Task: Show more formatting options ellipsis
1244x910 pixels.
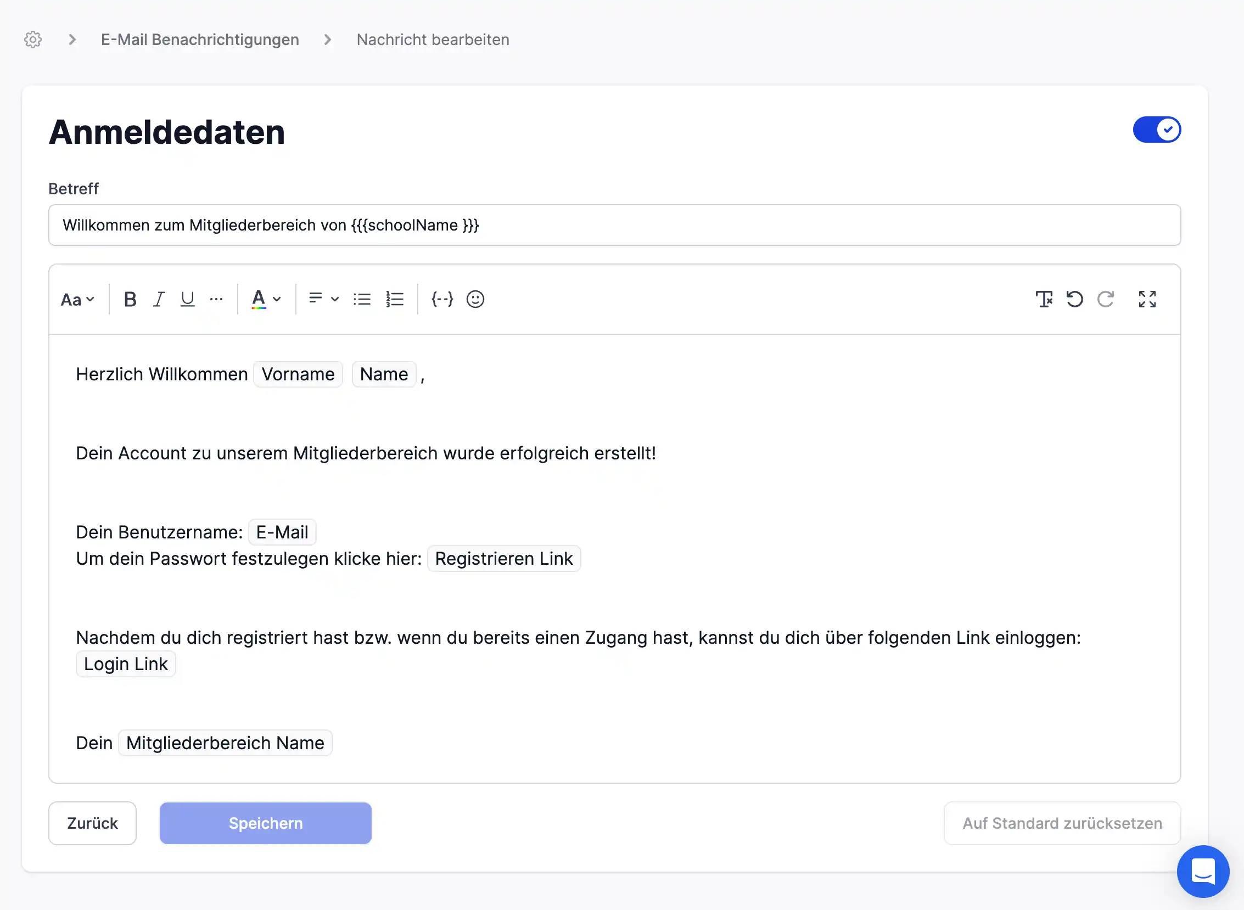Action: [216, 299]
